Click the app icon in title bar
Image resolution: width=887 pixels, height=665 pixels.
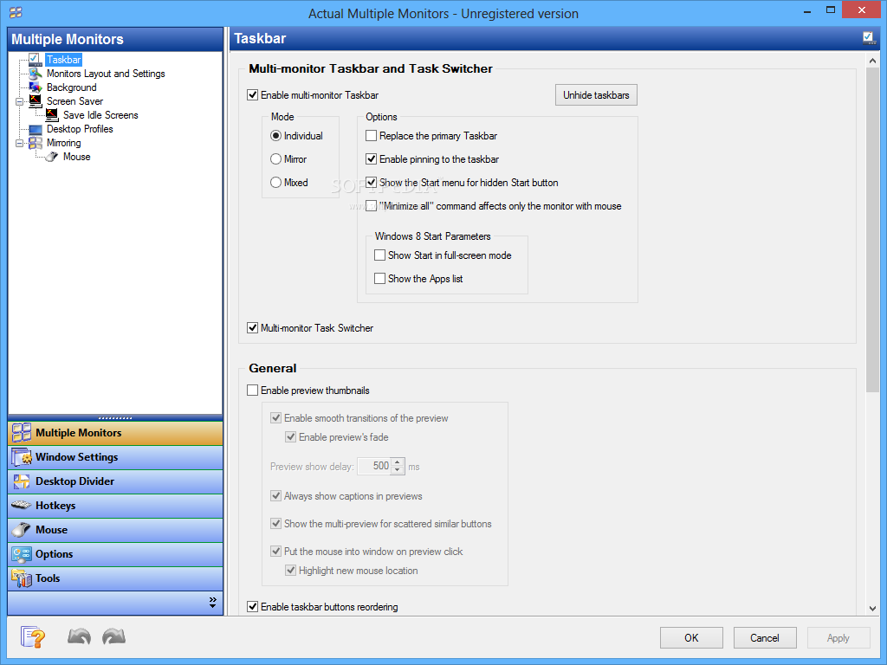pos(16,12)
